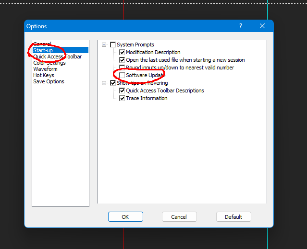This screenshot has width=307, height=249.
Task: Open the Hot Keys category
Action: [44, 75]
